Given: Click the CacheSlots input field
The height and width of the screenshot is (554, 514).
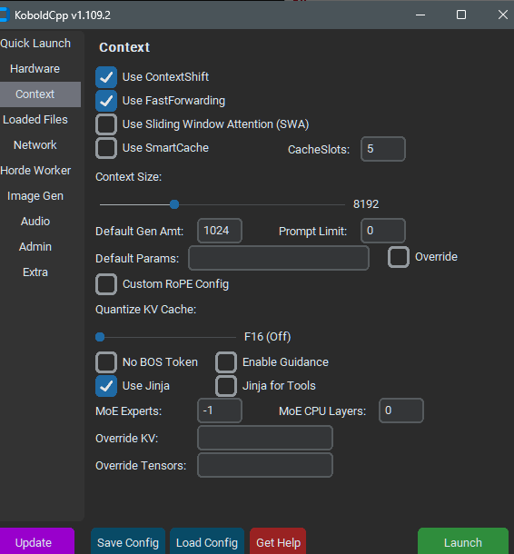Looking at the screenshot, I should pos(383,149).
